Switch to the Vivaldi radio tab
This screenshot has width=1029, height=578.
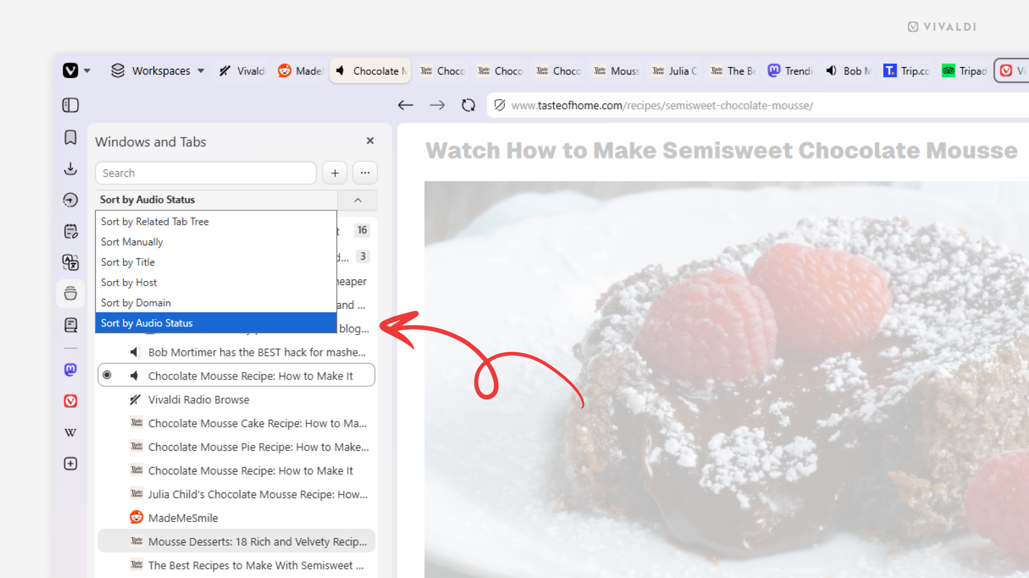click(242, 71)
